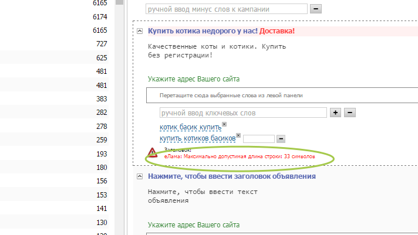
Task: Open keyword link 'котик басик купить'
Action: (190, 127)
